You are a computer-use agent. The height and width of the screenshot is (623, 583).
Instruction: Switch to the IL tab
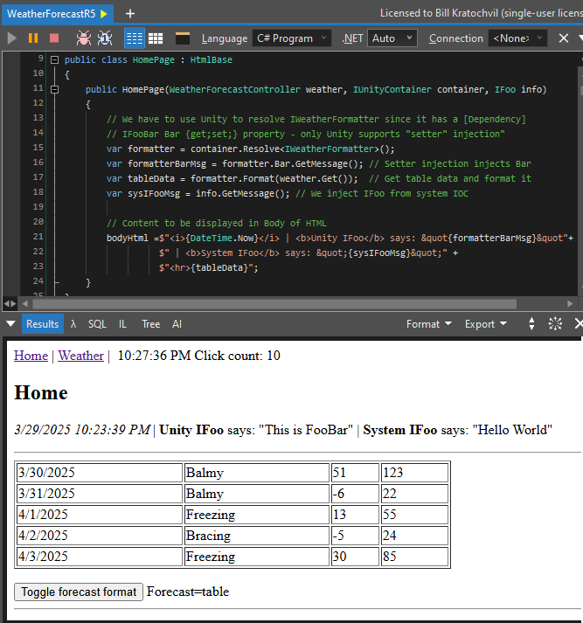122,324
